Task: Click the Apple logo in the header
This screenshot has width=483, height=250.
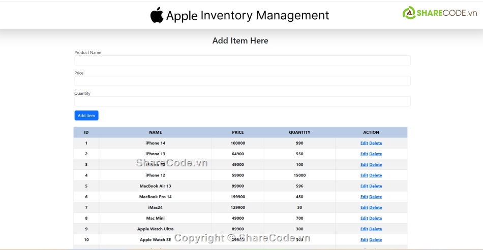Action: 157,15
